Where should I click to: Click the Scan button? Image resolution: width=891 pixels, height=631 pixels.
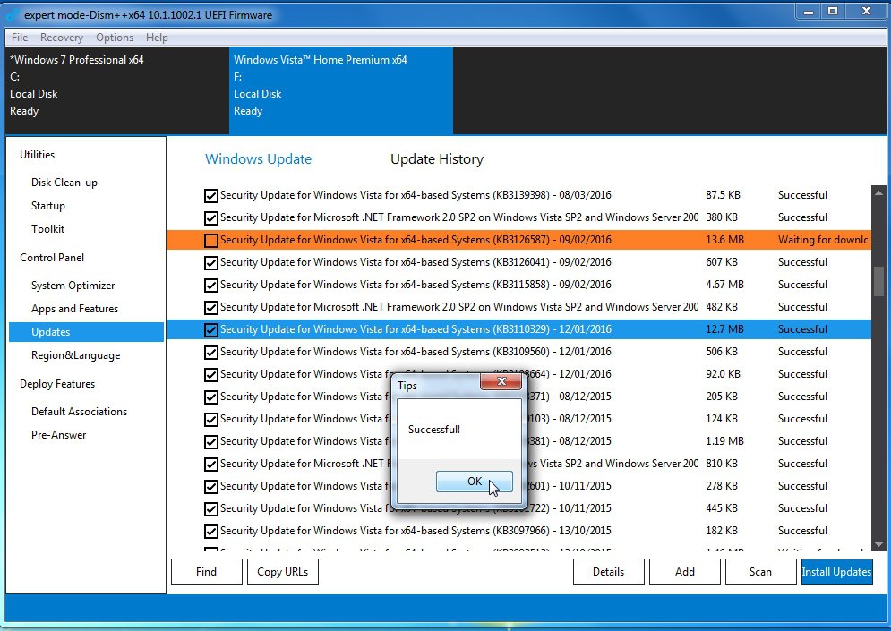click(x=760, y=572)
